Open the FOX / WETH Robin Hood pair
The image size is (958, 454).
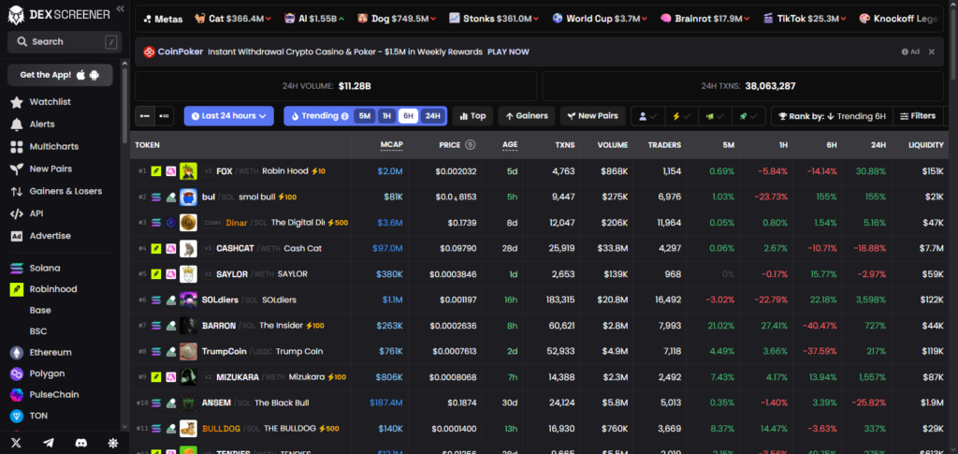pyautogui.click(x=540, y=171)
